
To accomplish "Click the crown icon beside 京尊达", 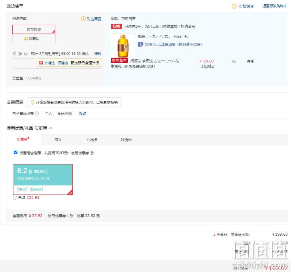I will (x=26, y=39).
